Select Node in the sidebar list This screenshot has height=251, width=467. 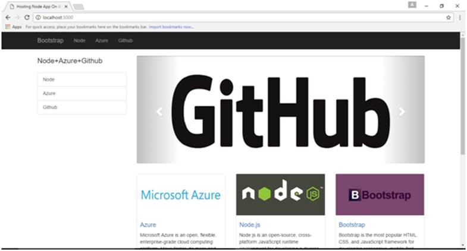coord(82,80)
